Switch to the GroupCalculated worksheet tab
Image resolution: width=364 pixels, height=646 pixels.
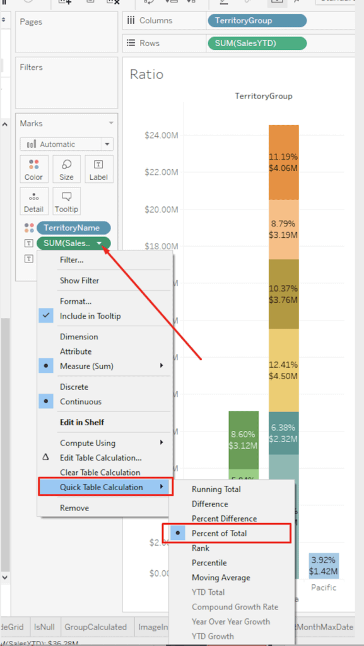click(96, 627)
